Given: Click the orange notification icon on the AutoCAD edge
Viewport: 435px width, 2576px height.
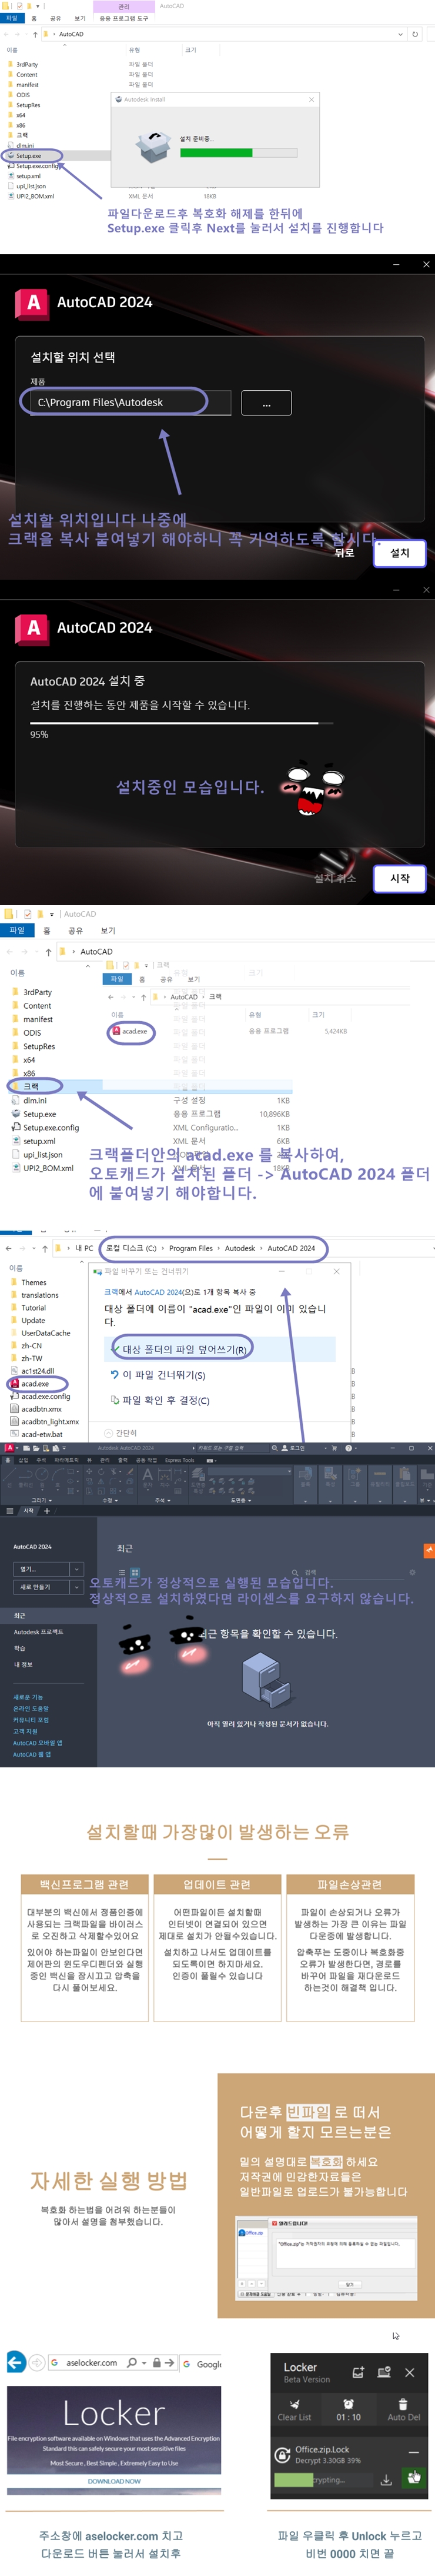Looking at the screenshot, I should pyautogui.click(x=429, y=1550).
